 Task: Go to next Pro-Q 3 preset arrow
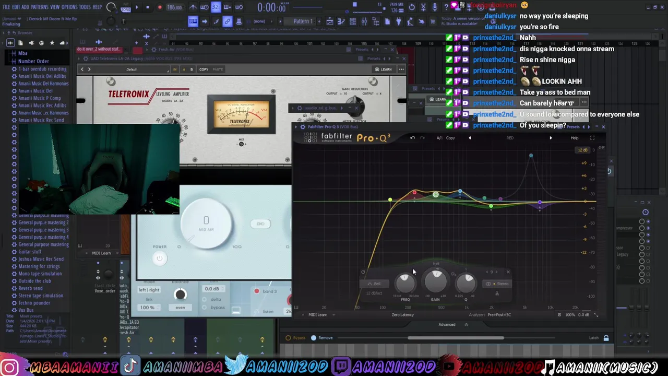[x=551, y=138]
